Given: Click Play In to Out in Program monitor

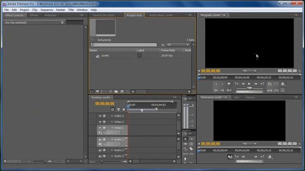Looking at the screenshot, I should tap(229, 90).
